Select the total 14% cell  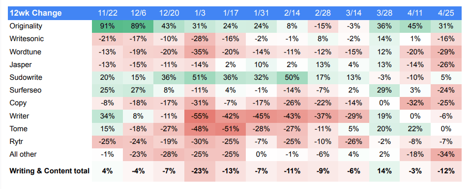[x=384, y=171]
